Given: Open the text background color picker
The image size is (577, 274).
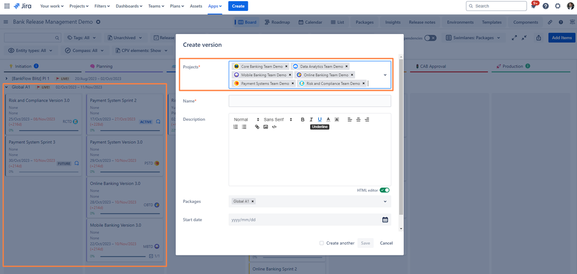Looking at the screenshot, I should [x=337, y=119].
